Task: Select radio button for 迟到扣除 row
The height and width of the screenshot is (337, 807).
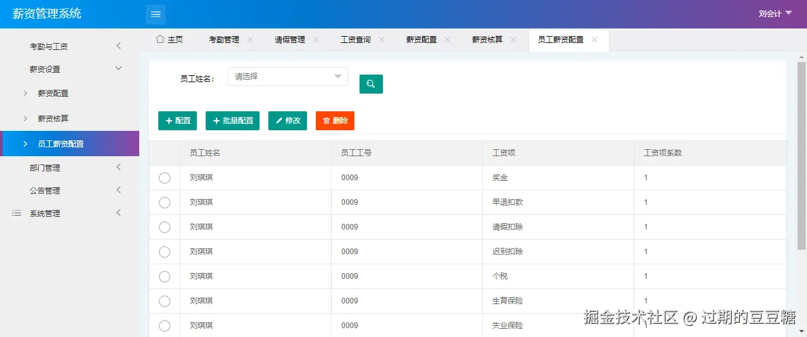Action: (165, 252)
